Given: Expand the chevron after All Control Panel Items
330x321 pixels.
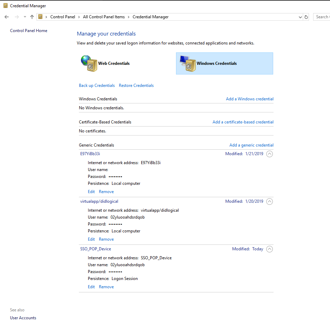Looking at the screenshot, I should 128,17.
